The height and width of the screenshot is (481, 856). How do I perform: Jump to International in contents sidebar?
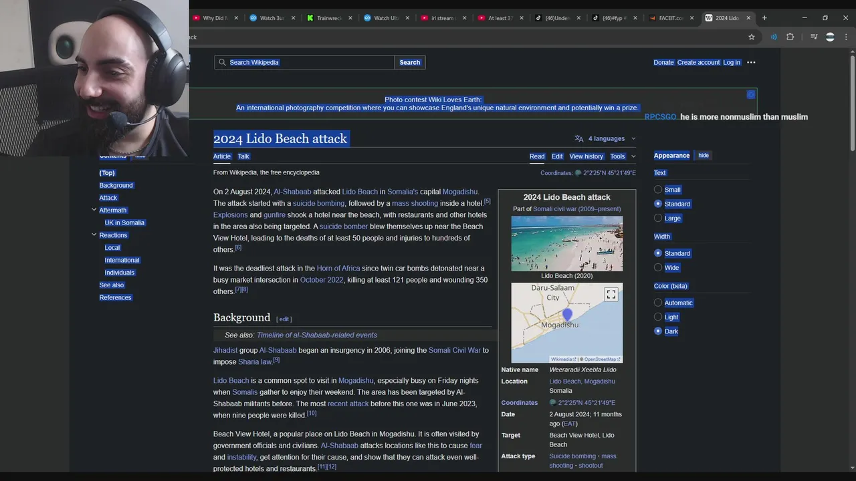[122, 260]
